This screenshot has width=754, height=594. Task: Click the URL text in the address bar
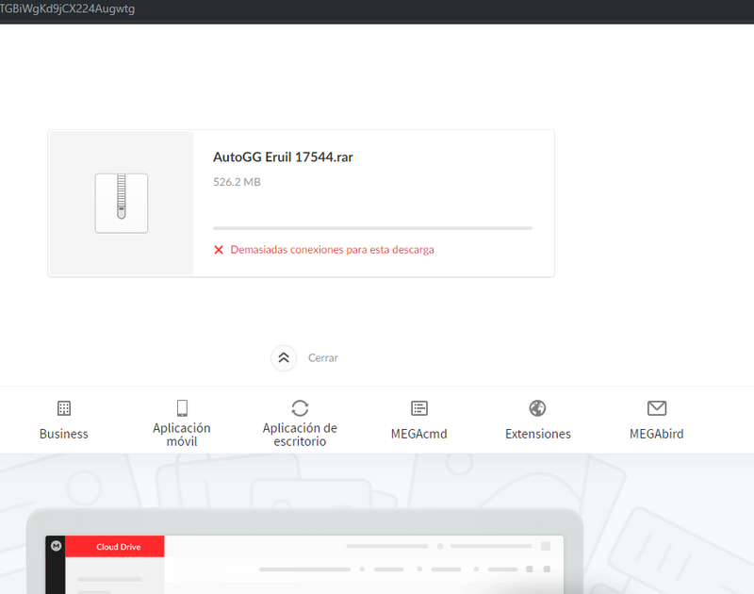(67, 8)
